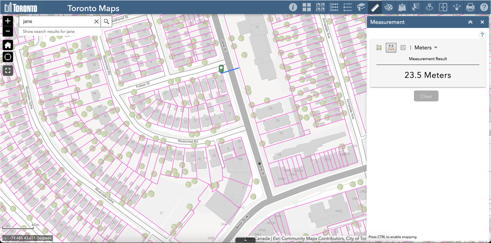Open the draw palette tool
This screenshot has height=243, width=491.
click(x=389, y=7)
